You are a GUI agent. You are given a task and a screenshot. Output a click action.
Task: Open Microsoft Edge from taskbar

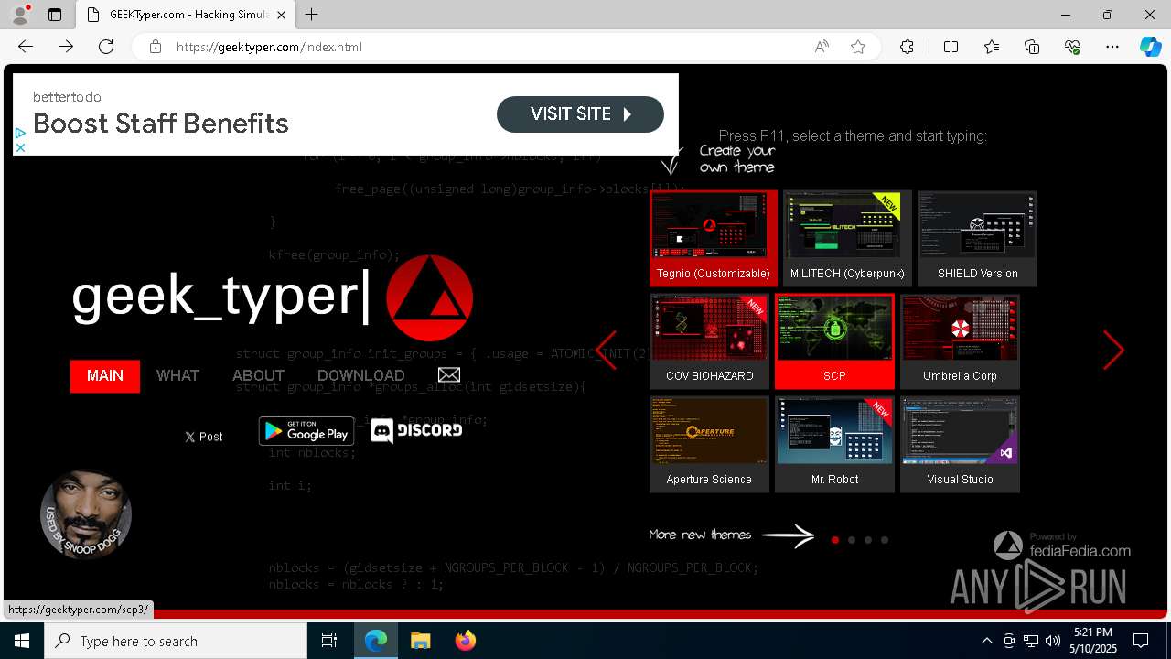(x=376, y=641)
